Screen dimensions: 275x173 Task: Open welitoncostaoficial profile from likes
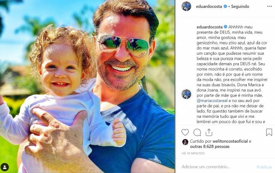[230, 141]
